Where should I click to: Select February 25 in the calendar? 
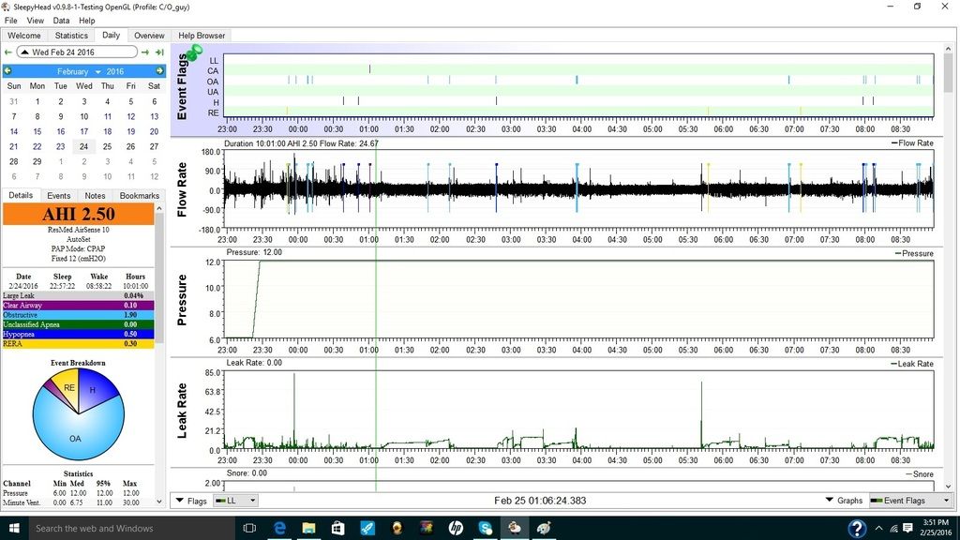pyautogui.click(x=107, y=147)
